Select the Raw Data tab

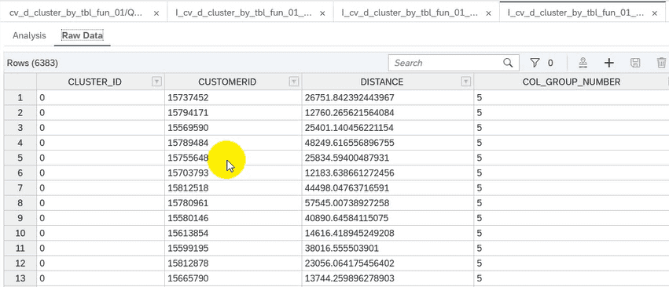click(83, 35)
